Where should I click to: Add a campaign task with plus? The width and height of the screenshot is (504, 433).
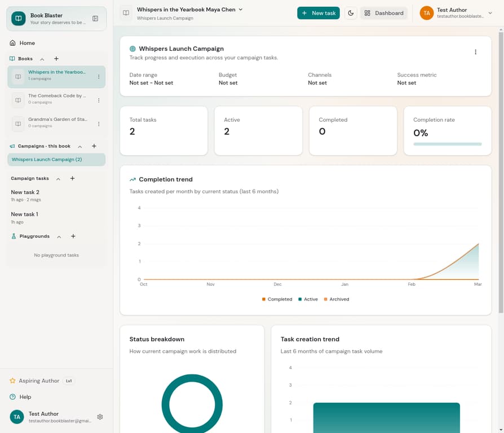(x=72, y=179)
